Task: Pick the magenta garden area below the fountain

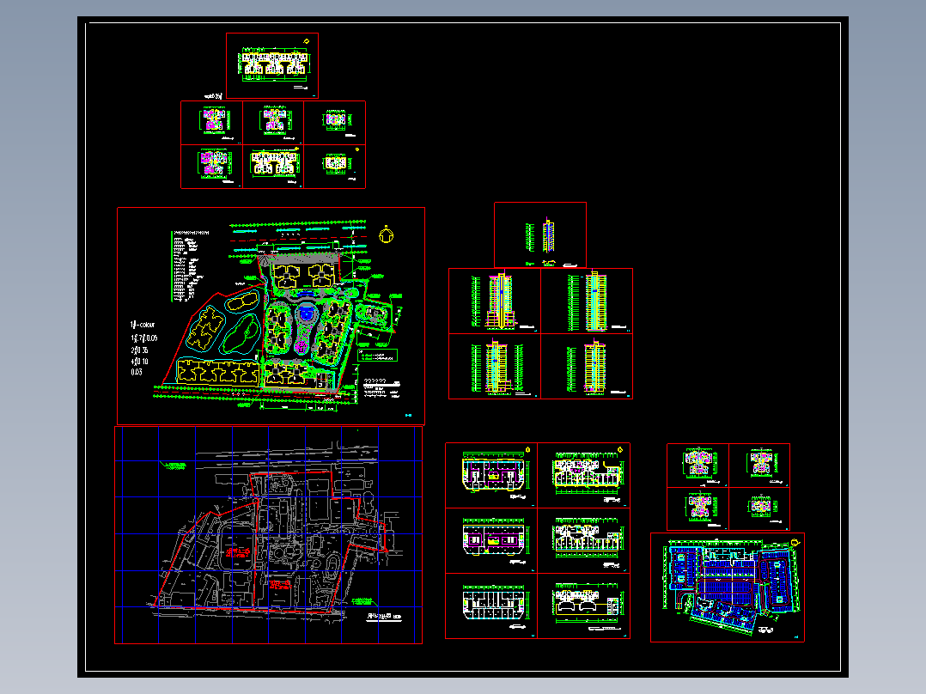Action: (302, 345)
